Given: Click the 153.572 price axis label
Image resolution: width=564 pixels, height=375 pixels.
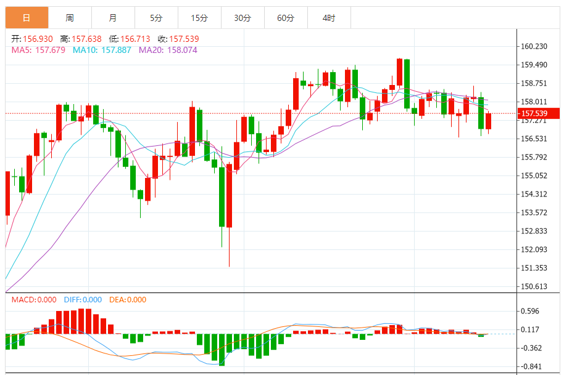Looking at the screenshot, I should click(x=534, y=212).
